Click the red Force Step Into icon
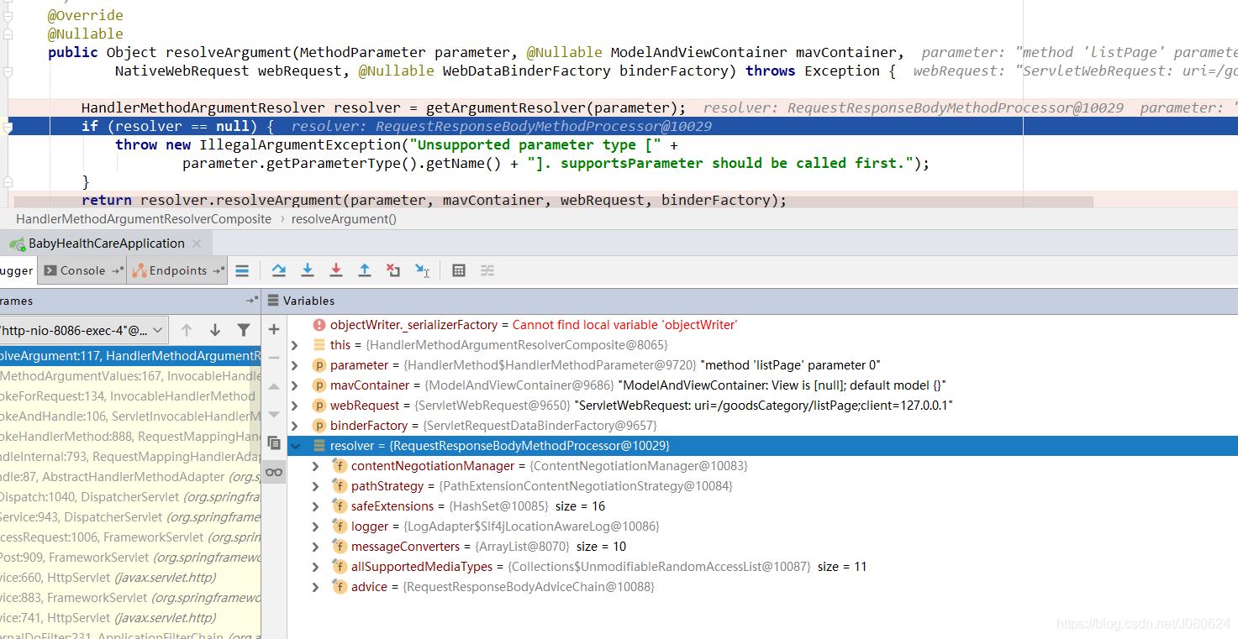Image resolution: width=1238 pixels, height=639 pixels. tap(336, 270)
